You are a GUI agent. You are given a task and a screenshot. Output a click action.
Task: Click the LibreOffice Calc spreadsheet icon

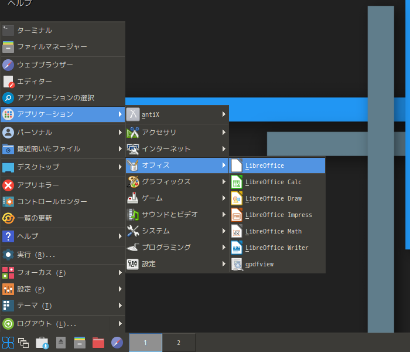pos(237,182)
